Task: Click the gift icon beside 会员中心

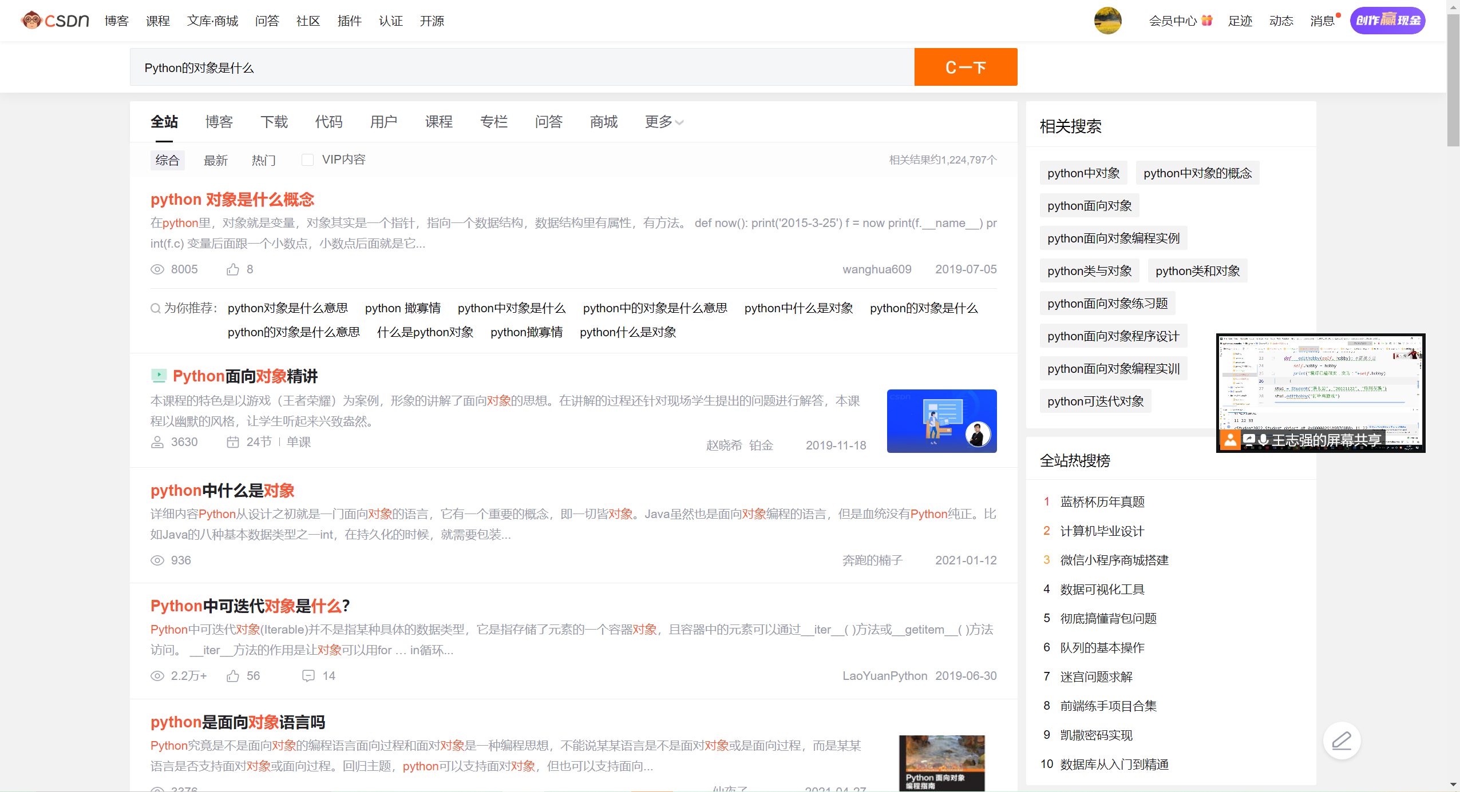Action: point(1207,21)
